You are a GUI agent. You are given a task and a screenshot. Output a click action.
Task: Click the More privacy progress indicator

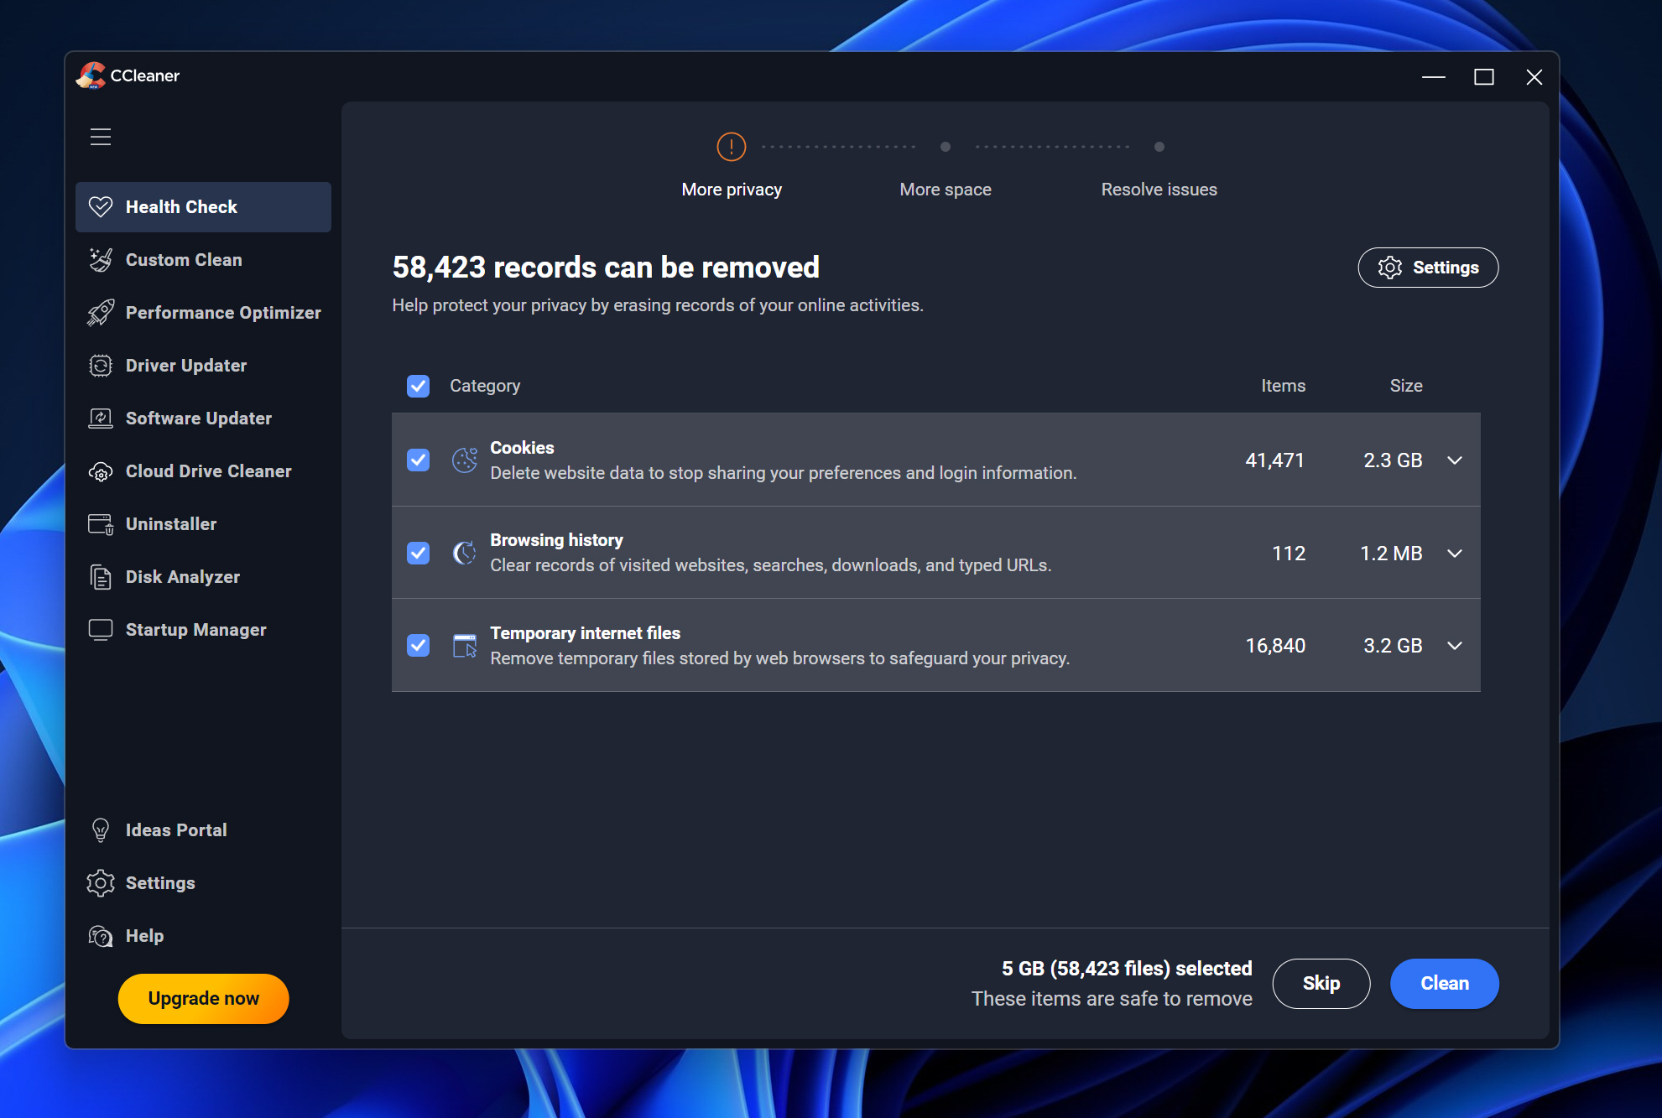731,147
